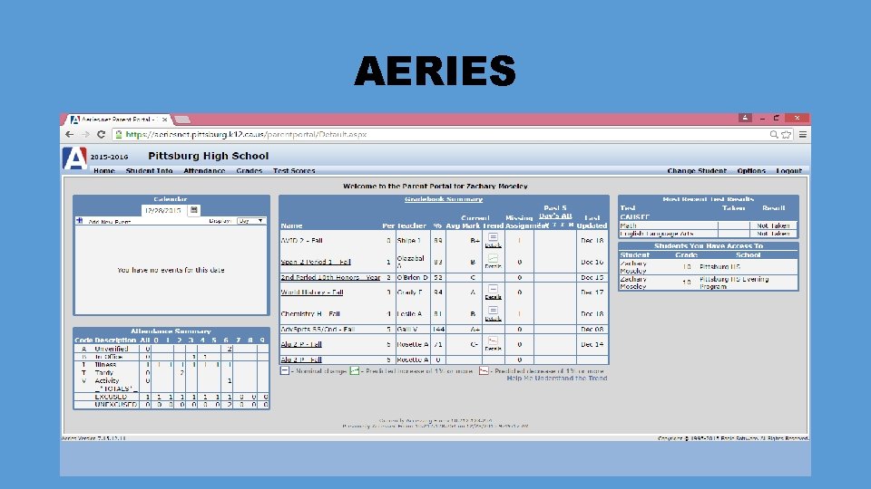The height and width of the screenshot is (489, 871).
Task: Click the browser back arrow
Action: point(70,134)
